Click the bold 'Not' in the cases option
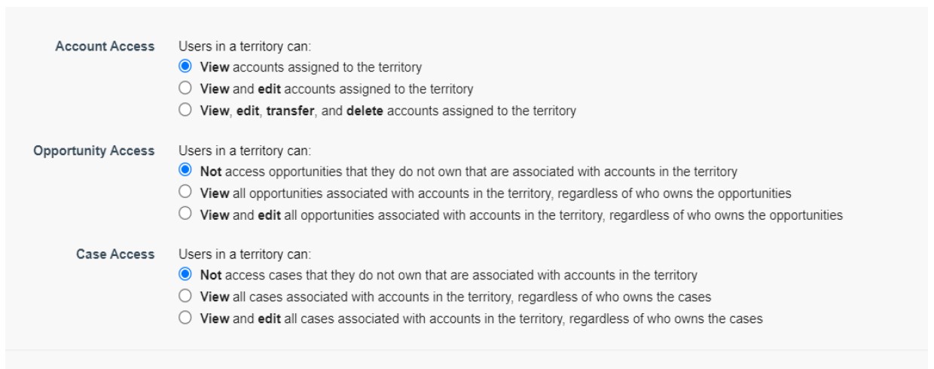 [210, 275]
